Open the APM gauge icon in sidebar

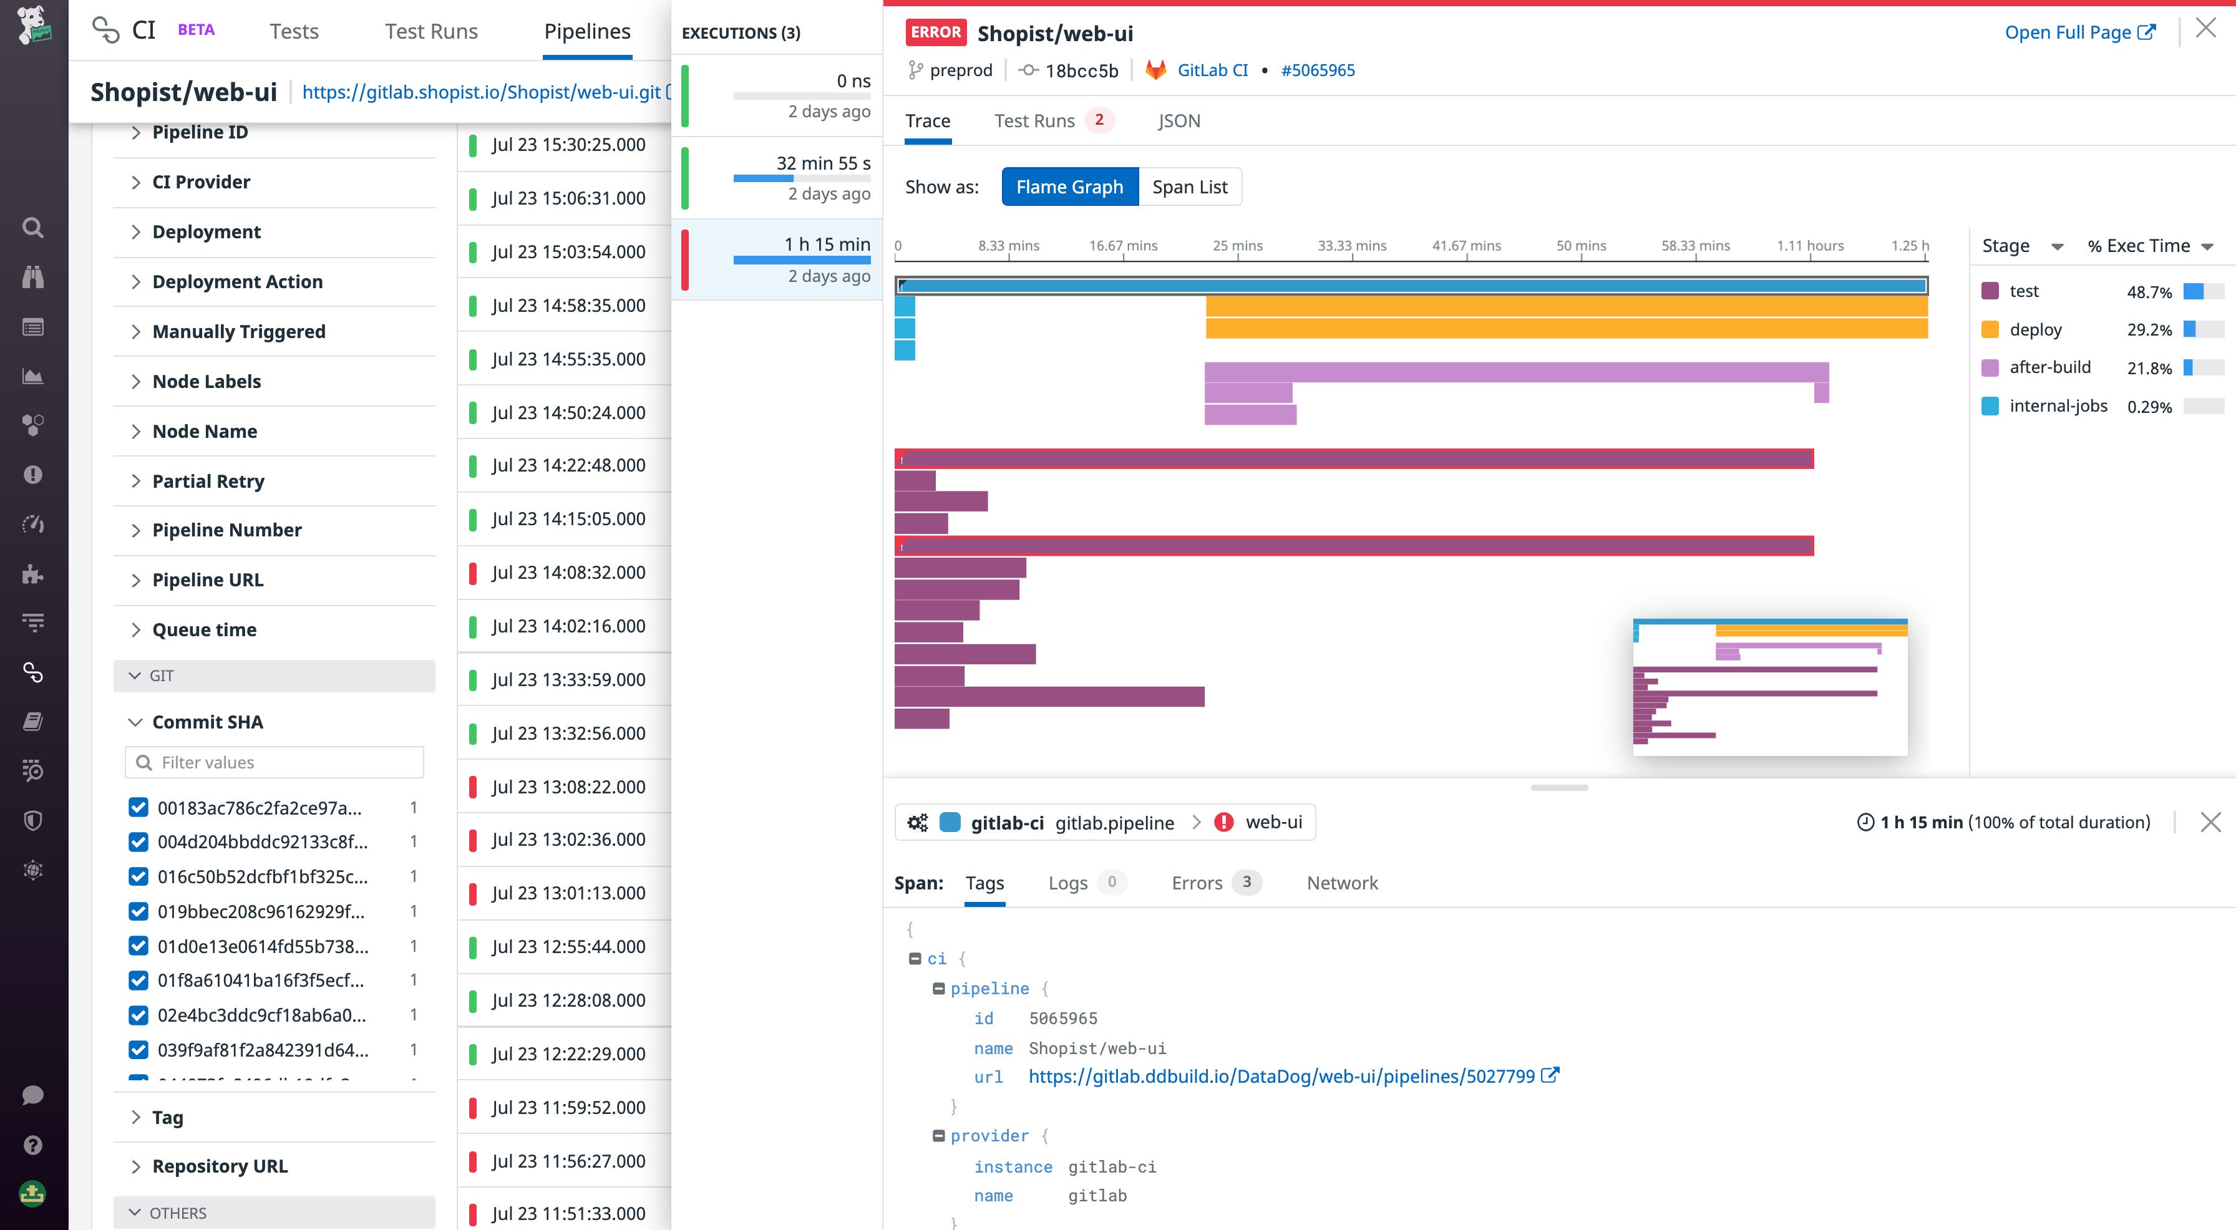tap(32, 525)
